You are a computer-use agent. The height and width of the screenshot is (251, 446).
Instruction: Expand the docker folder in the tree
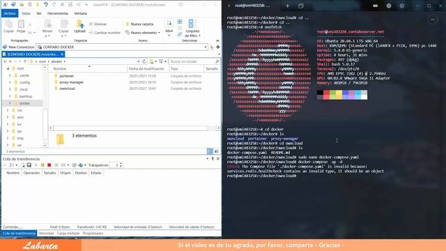click(x=10, y=103)
